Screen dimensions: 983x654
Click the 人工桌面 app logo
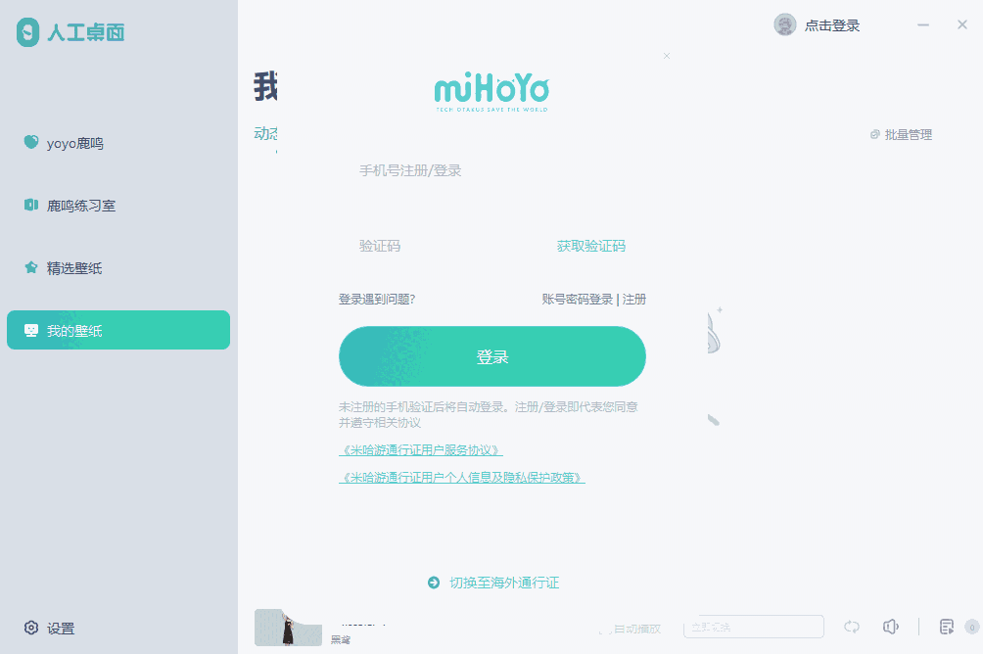click(70, 32)
